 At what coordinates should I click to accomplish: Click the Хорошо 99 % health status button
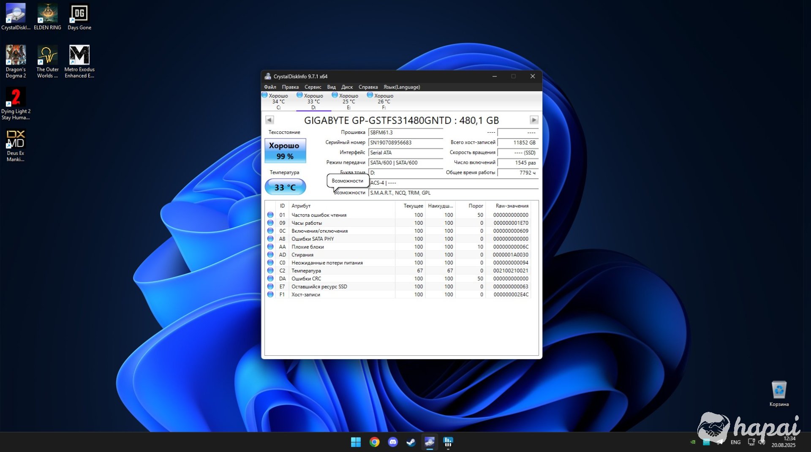pos(285,151)
